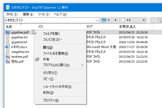This screenshot has height=108, width=162.
Task: Click the Microsoft Word 文書 type cell
Action: pyautogui.click(x=101, y=47)
